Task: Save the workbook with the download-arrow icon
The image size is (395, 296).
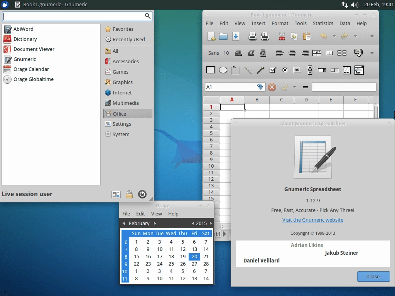Action: 236,36
